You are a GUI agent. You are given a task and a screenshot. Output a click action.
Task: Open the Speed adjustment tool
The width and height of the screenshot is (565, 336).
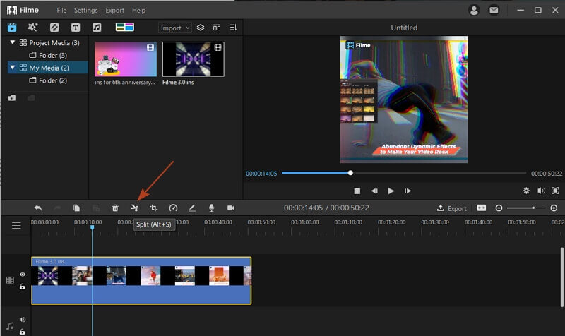coord(173,208)
